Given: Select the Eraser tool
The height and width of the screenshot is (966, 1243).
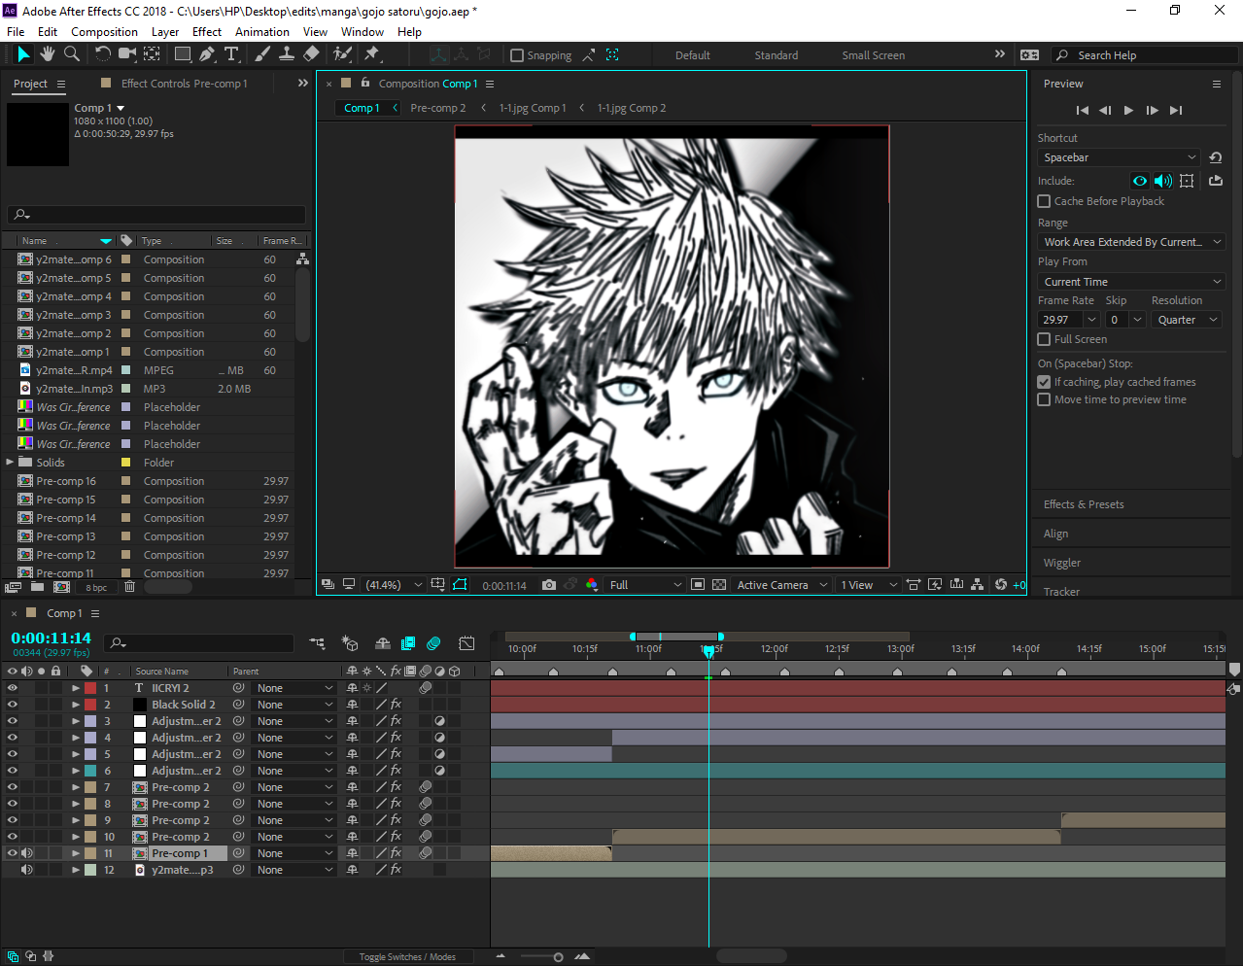Looking at the screenshot, I should tap(311, 54).
